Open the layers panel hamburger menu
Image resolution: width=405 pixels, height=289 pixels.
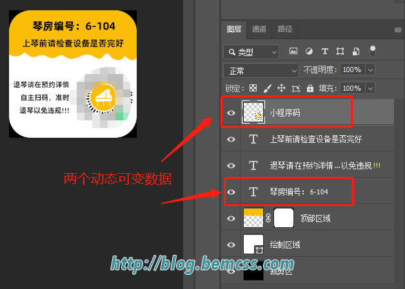pyautogui.click(x=398, y=30)
